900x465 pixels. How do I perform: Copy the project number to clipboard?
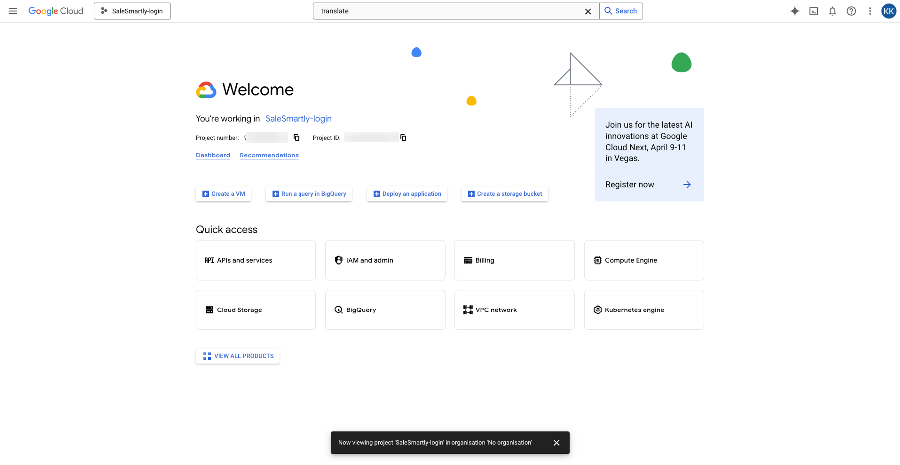(x=297, y=138)
